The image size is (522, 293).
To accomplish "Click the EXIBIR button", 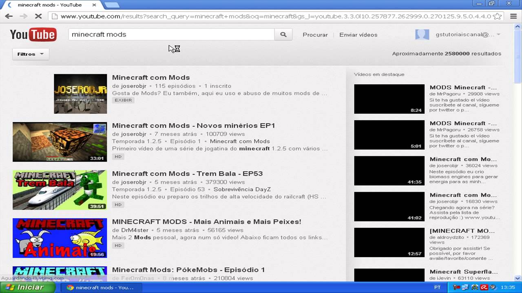I will click(123, 100).
